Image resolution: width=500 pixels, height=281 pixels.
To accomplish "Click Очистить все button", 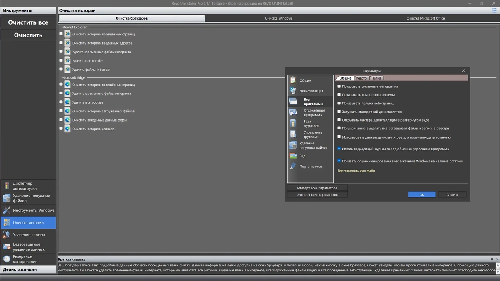I will tap(28, 22).
